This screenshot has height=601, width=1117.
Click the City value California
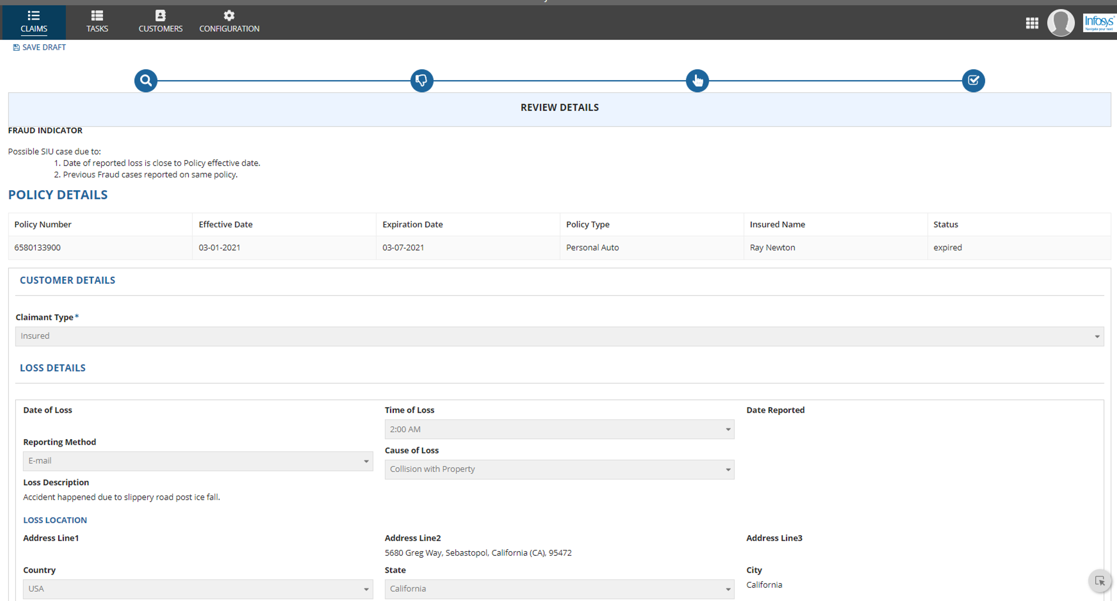pyautogui.click(x=764, y=585)
